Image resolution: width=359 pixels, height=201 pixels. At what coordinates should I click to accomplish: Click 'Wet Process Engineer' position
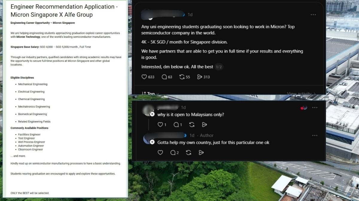tap(31, 142)
